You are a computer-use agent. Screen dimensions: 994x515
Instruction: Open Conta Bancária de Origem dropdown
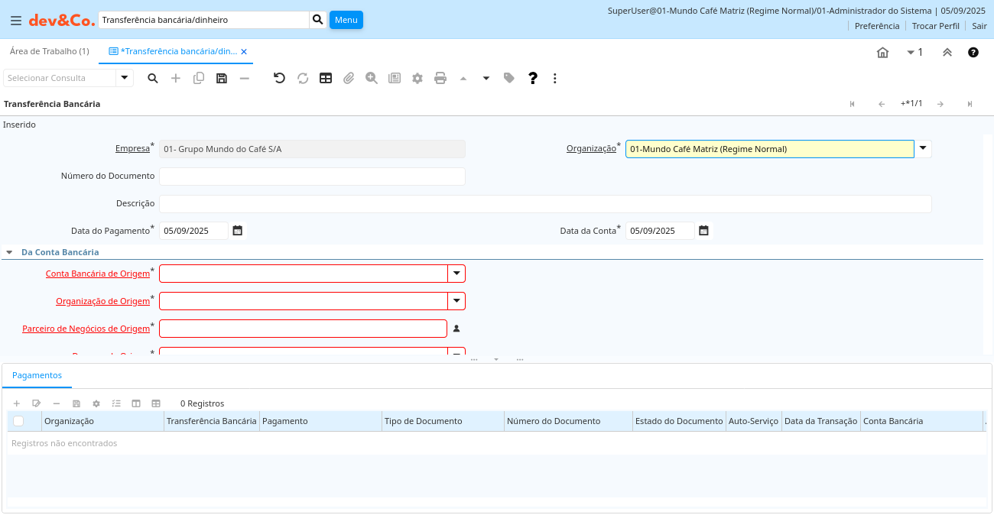pos(456,274)
